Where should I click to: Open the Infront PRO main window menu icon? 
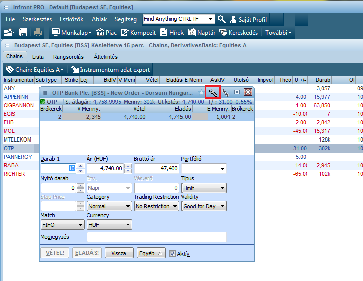[x=6, y=8]
